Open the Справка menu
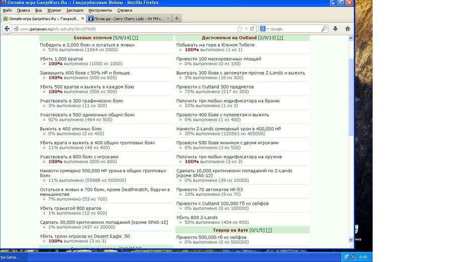Screen dimensions: 467x262 coord(125,11)
